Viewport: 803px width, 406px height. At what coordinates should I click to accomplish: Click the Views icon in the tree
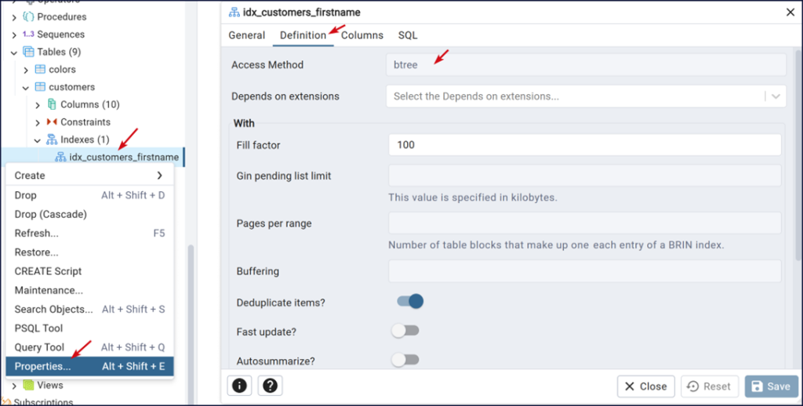tap(29, 385)
